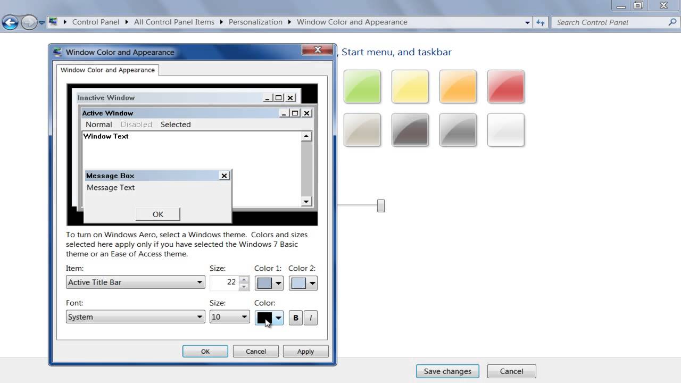Click the preview Active Window maximize icon
The image size is (681, 383).
(295, 113)
